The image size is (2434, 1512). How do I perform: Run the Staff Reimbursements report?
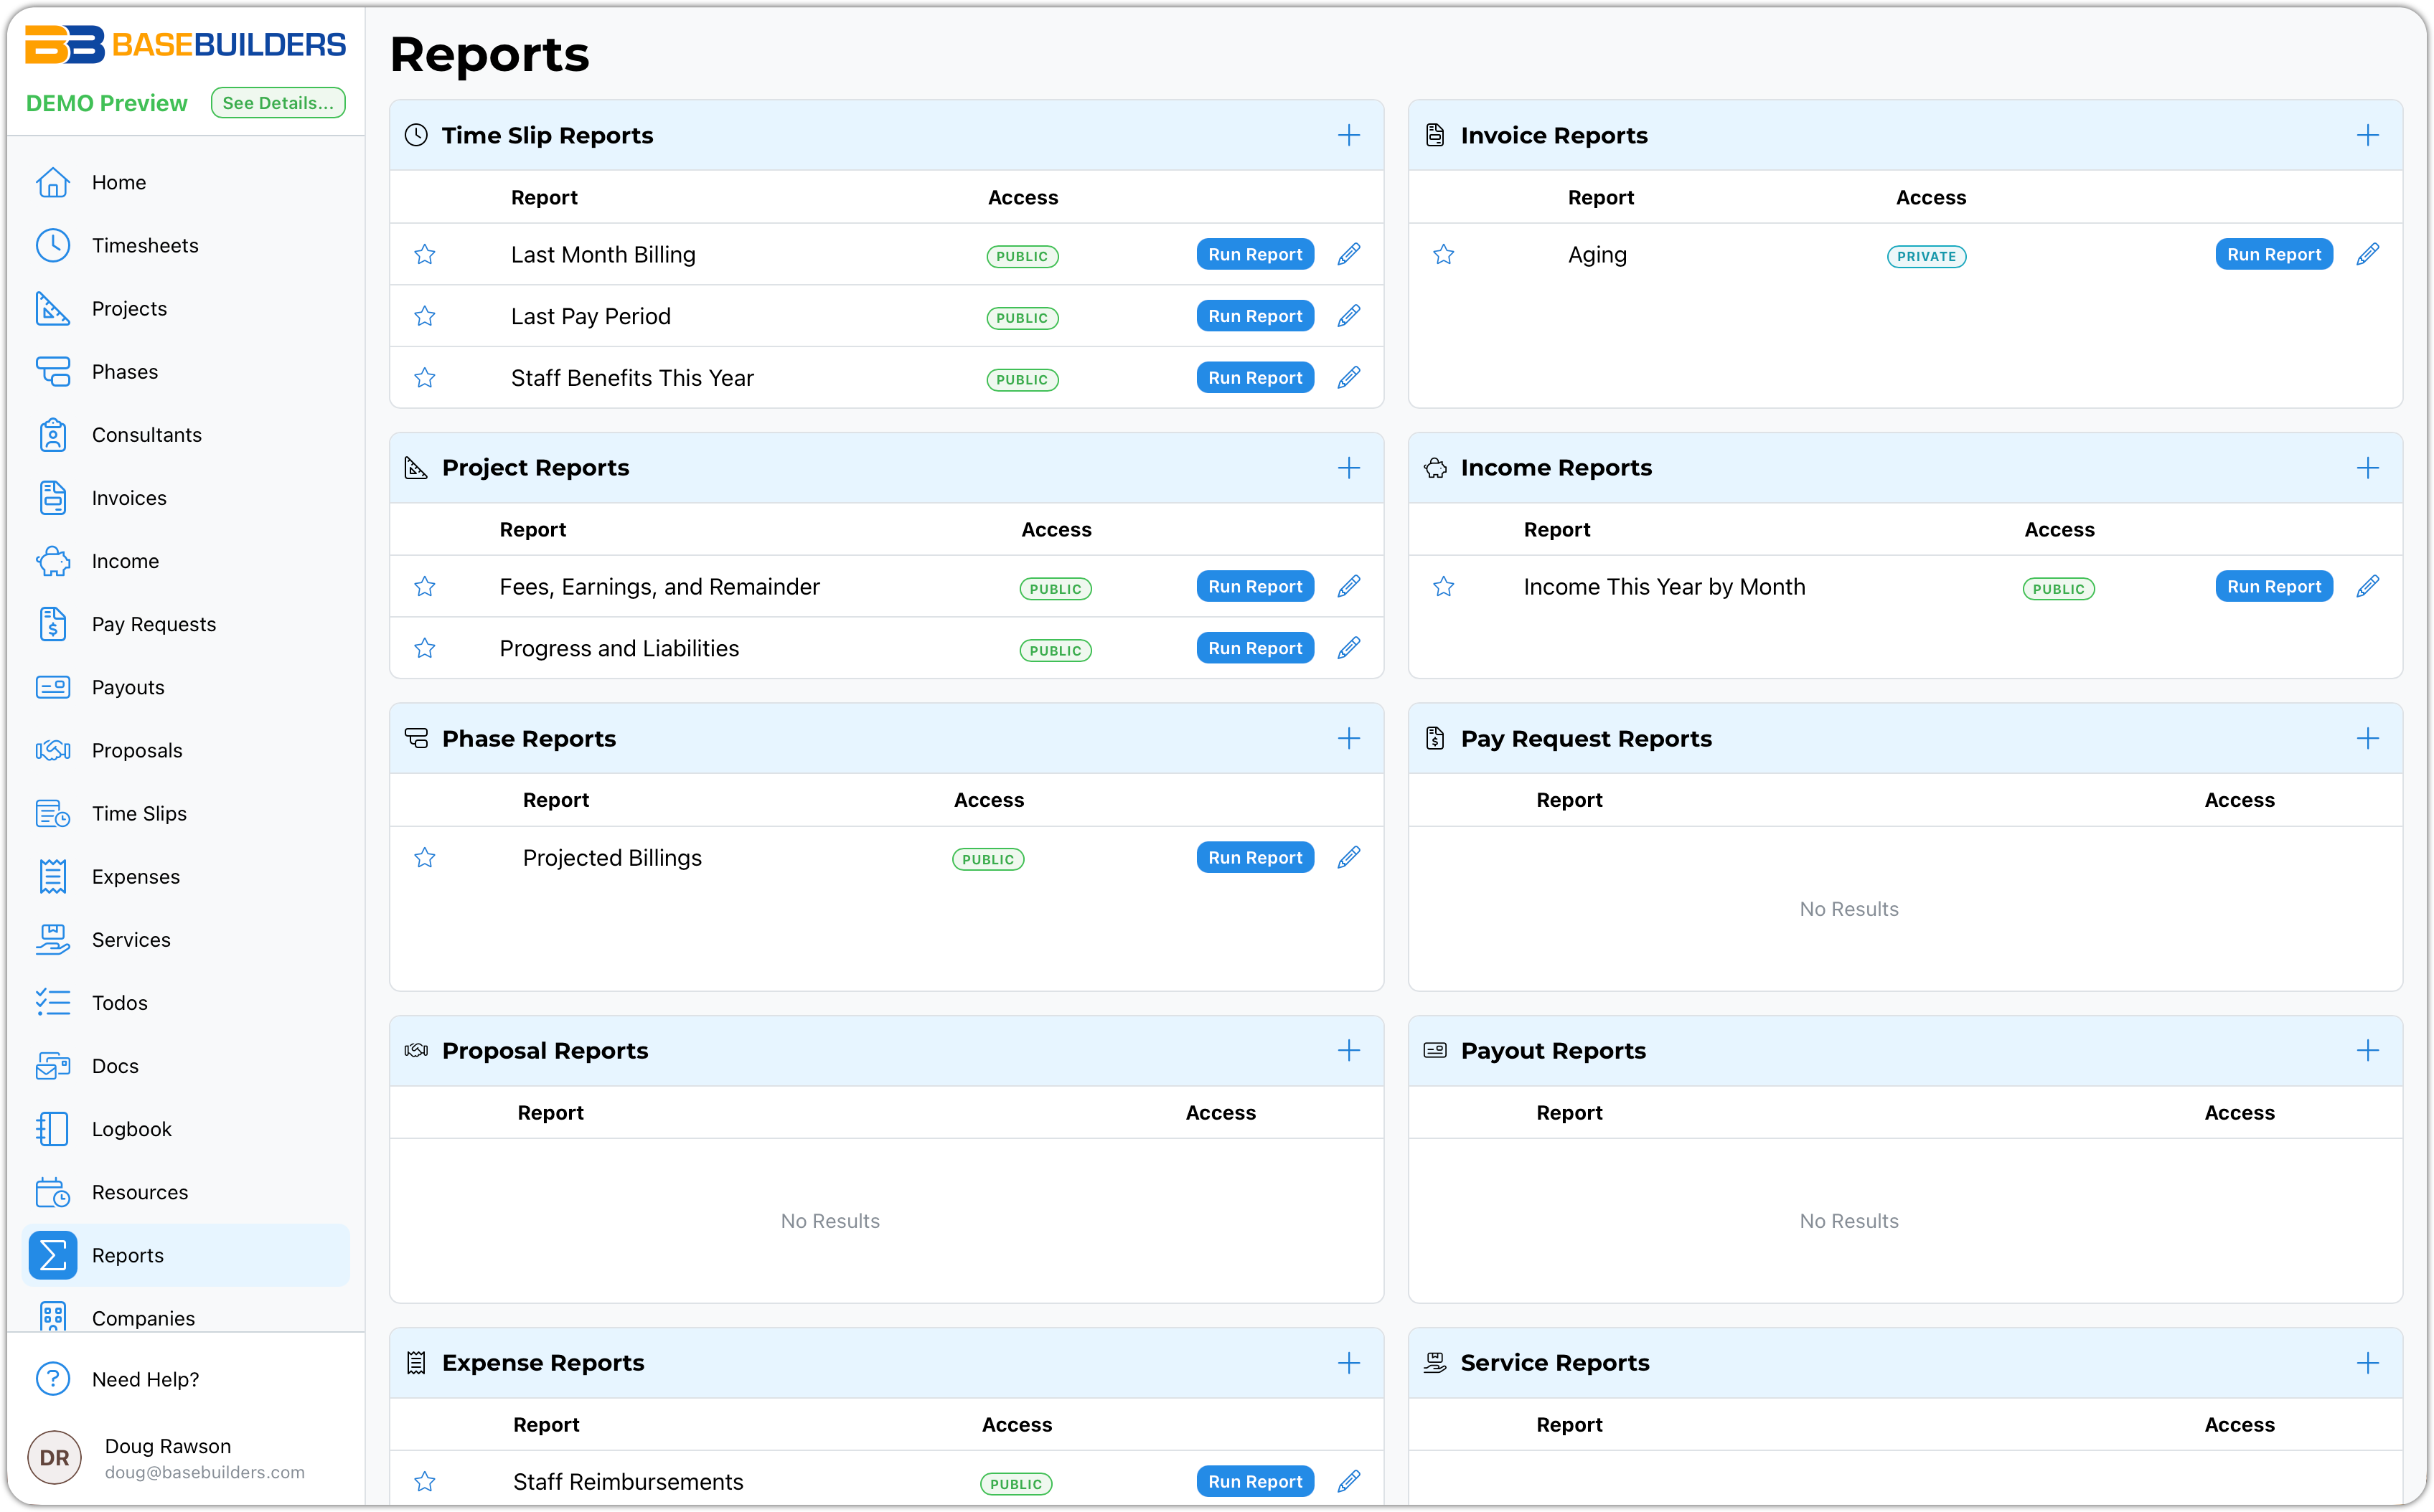coord(1254,1481)
